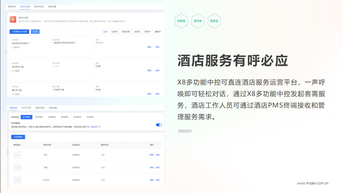The height and width of the screenshot is (193, 343).
Task: Select the 续住服务 category
Action: (x=77, y=117)
